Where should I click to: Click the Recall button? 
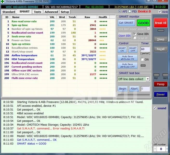coord(161,49)
